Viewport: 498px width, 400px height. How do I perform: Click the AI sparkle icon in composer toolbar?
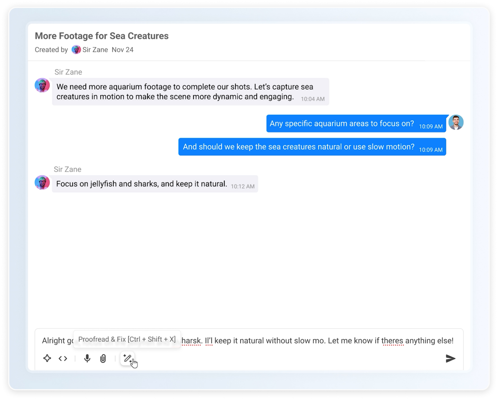click(x=47, y=358)
